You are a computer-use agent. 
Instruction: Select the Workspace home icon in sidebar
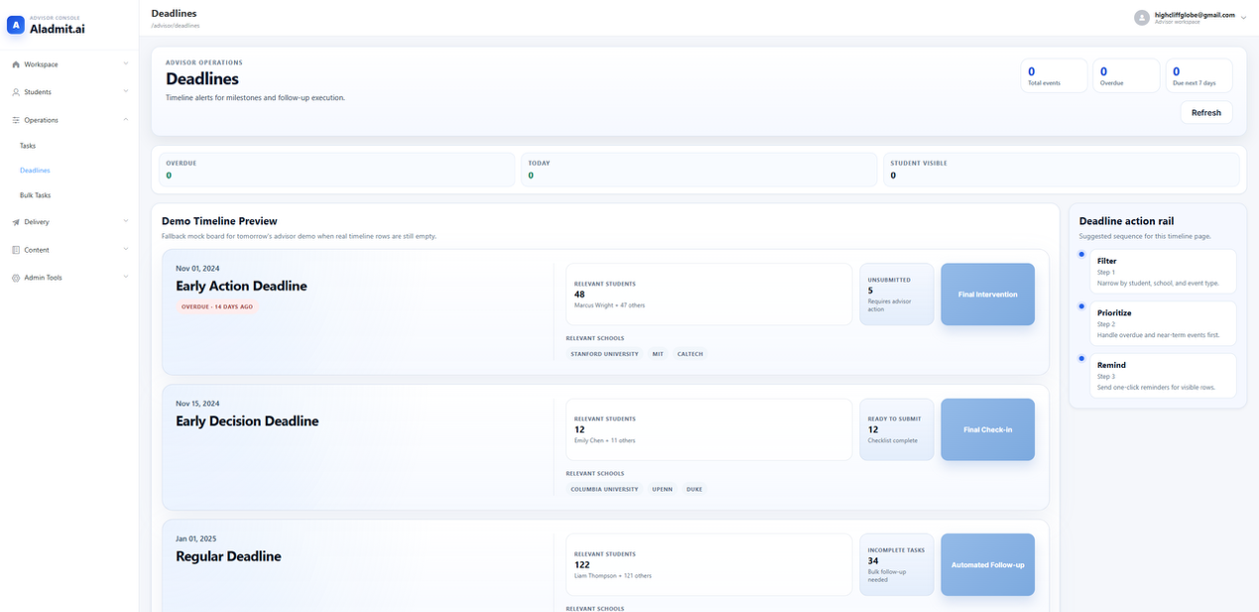pos(15,63)
